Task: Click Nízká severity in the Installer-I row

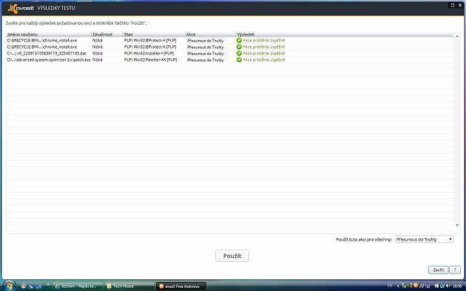Action: [x=98, y=54]
